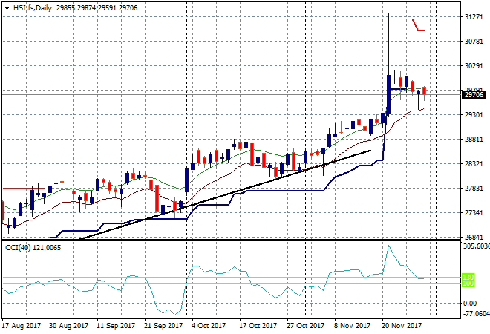Click the 30781 price axis label
490x334 pixels.
click(474, 41)
